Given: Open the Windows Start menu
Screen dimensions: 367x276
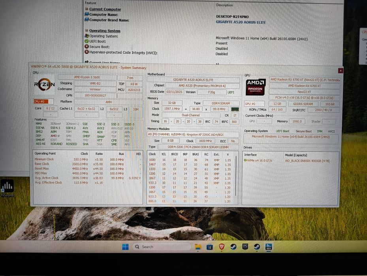Looking at the screenshot, I should [x=126, y=247].
